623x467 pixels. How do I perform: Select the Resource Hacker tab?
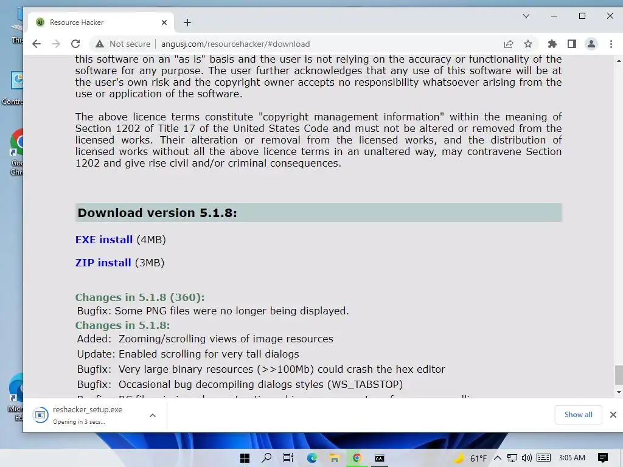(x=101, y=22)
